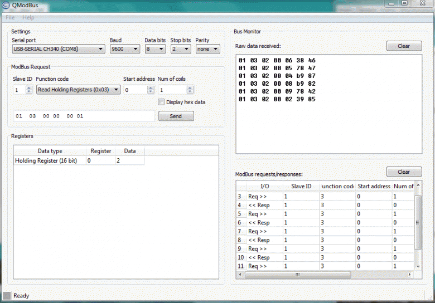This screenshot has height=303, width=435.
Task: Click the status indicator square beside Ready
Action: (x=7, y=296)
